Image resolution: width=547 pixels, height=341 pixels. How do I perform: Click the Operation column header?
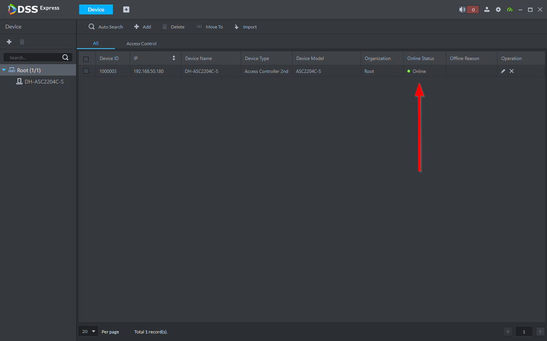click(x=521, y=58)
